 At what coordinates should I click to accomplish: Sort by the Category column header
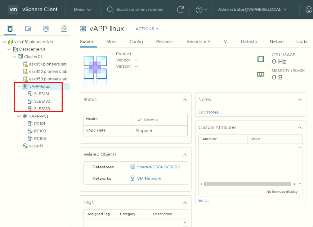coord(133,214)
